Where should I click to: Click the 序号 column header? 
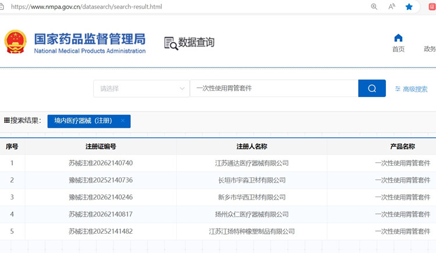point(12,147)
